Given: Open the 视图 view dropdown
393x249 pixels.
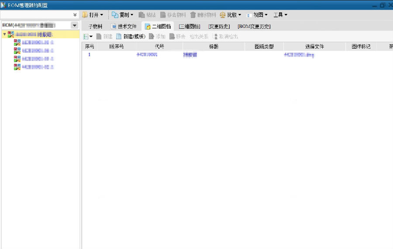Looking at the screenshot, I should coord(257,15).
